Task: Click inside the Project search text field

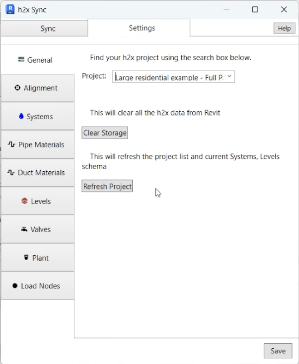Action: 169,77
